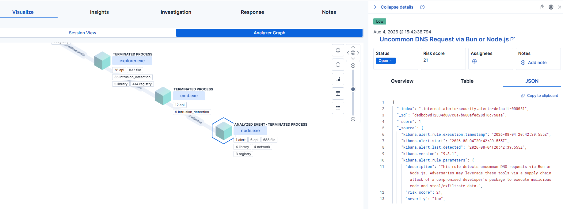Switch to the Notes tab
Screen dimensions: 563x209
[329, 12]
